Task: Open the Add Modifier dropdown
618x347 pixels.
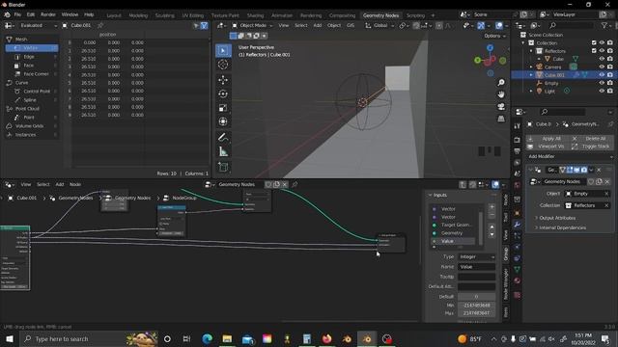Action: (570, 156)
